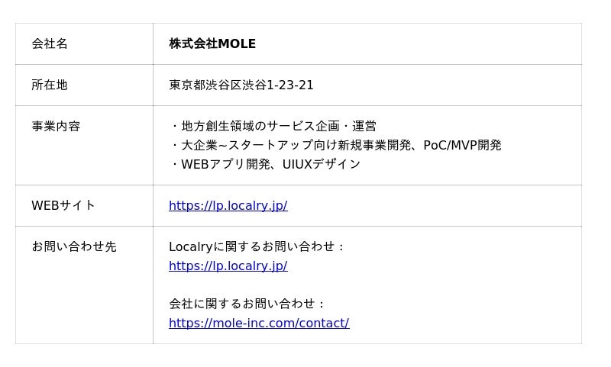Click the 所在地 row label

tap(50, 85)
